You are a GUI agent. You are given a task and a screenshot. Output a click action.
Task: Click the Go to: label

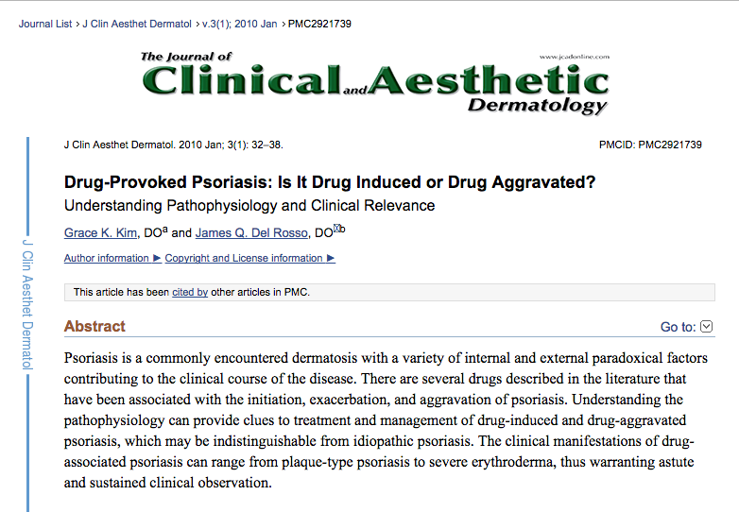(x=678, y=327)
